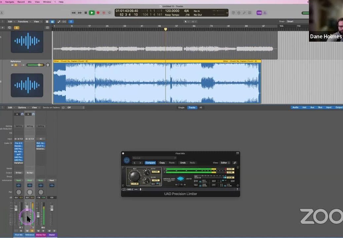The image size is (343, 238).
Task: Open the mixer Options dropdown
Action: click(23, 108)
